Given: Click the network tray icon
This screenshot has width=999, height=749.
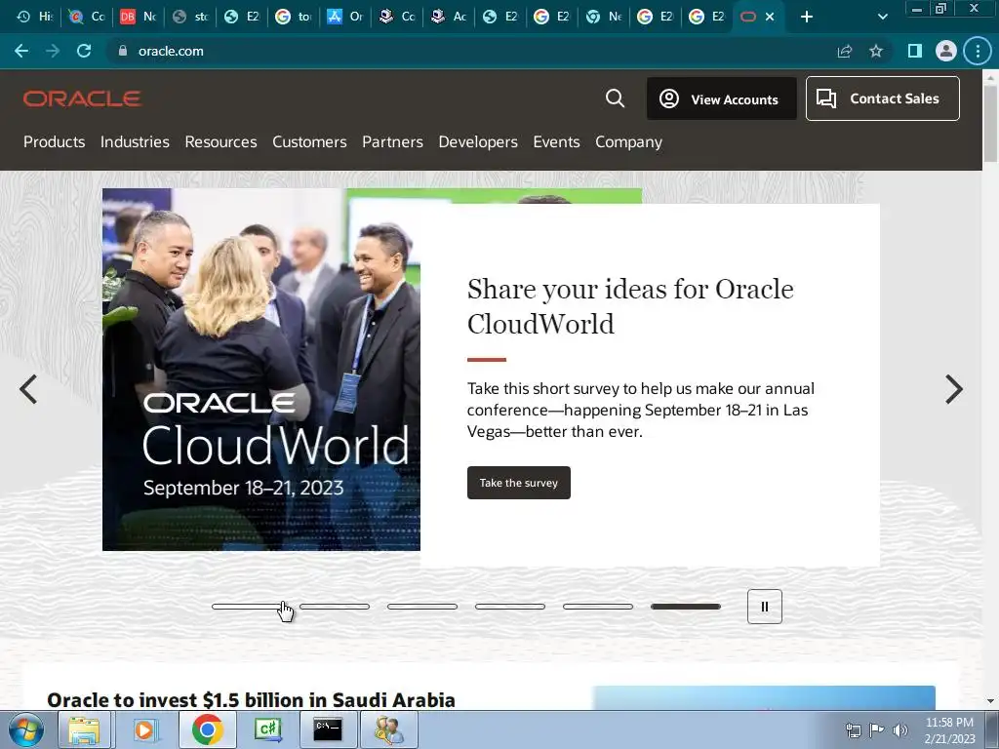Looking at the screenshot, I should [853, 729].
